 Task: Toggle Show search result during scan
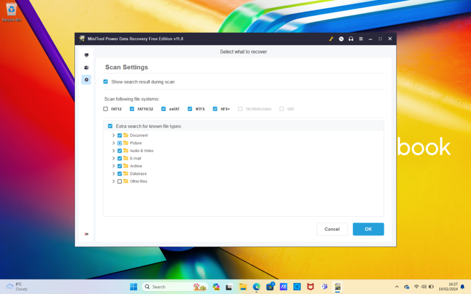(x=105, y=82)
